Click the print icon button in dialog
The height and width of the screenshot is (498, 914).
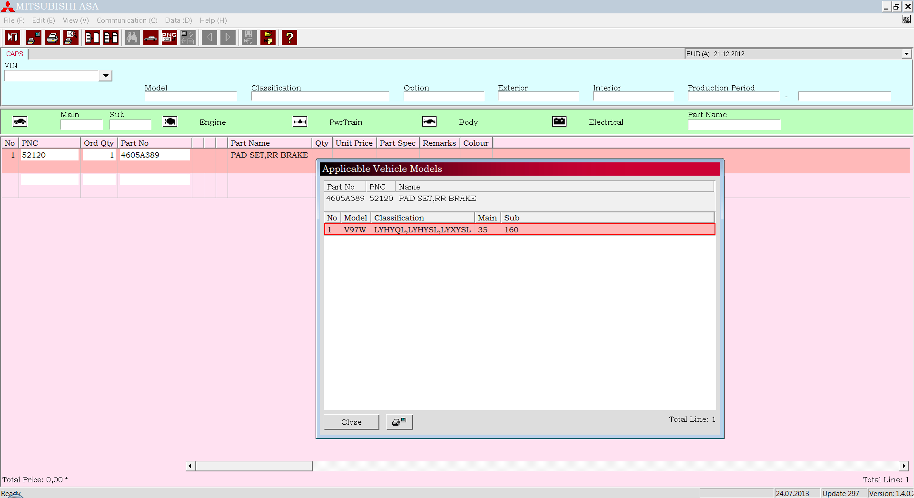pos(399,422)
